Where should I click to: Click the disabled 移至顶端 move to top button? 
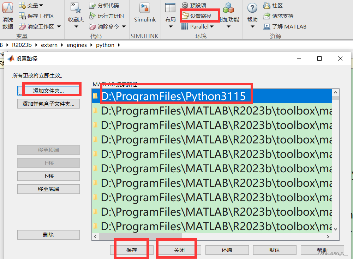click(48, 150)
